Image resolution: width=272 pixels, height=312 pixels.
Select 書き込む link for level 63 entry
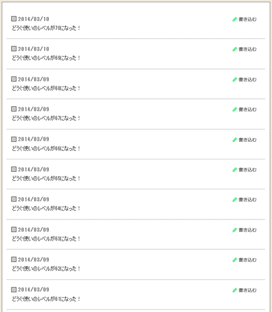pyautogui.click(x=248, y=230)
